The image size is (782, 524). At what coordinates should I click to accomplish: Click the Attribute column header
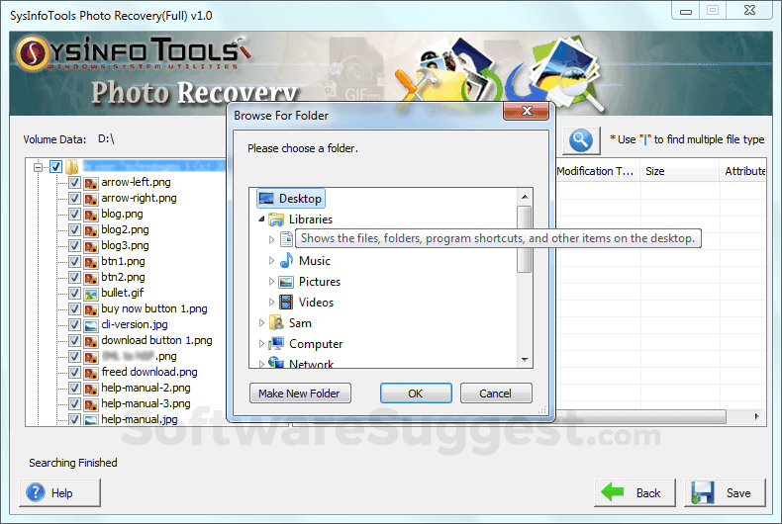[x=743, y=171]
